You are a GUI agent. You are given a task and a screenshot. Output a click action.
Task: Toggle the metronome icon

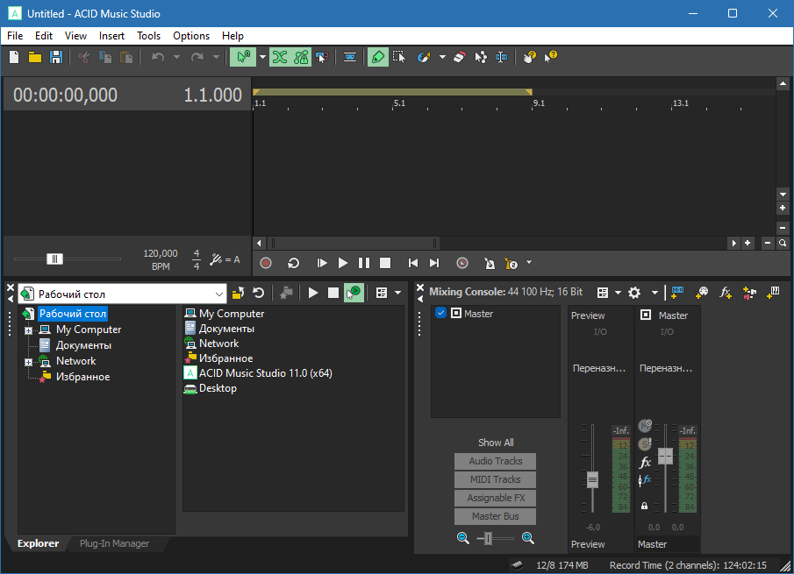point(490,263)
